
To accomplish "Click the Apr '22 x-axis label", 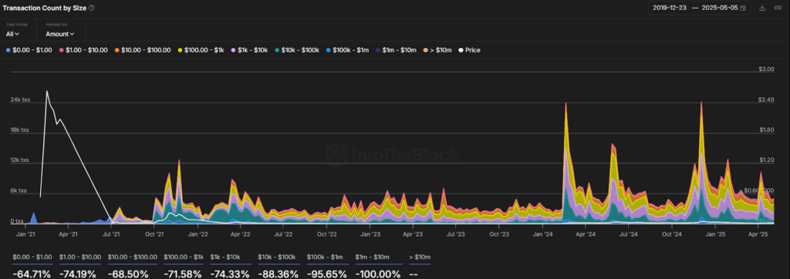I will pyautogui.click(x=241, y=234).
